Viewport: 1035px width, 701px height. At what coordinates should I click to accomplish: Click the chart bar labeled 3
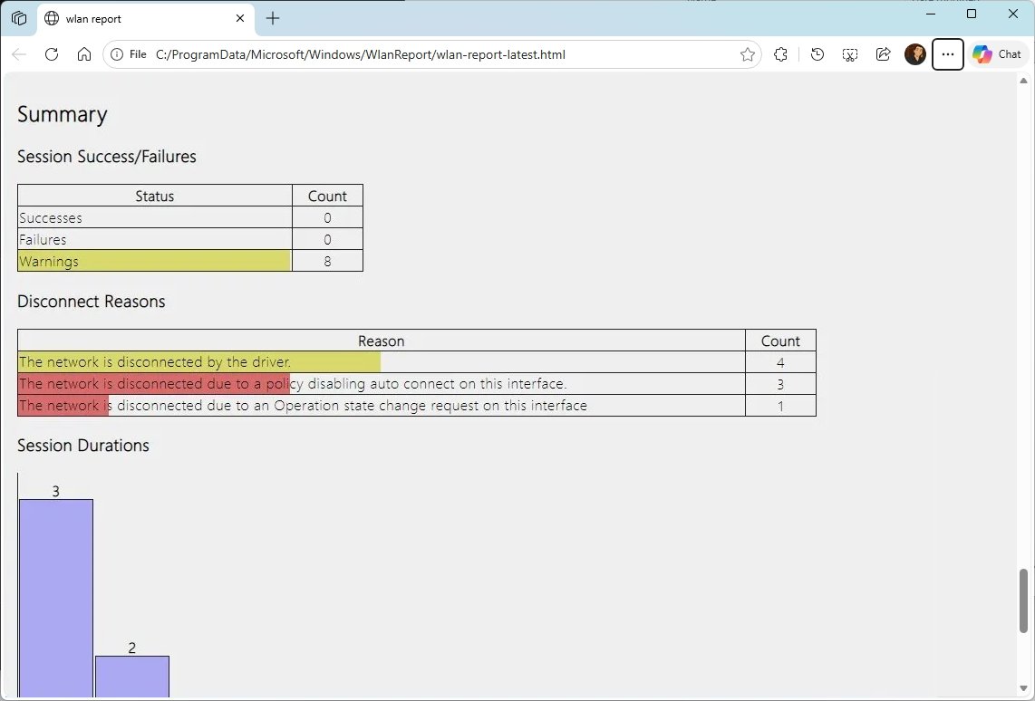tap(56, 598)
